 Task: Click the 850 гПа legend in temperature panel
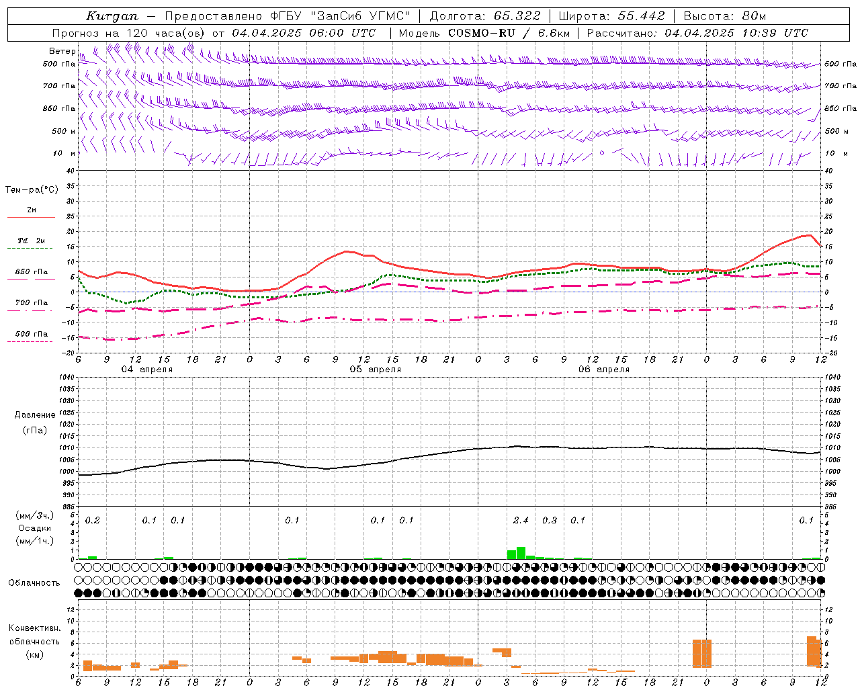point(31,272)
